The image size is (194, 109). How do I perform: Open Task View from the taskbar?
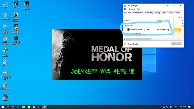pos(13,107)
